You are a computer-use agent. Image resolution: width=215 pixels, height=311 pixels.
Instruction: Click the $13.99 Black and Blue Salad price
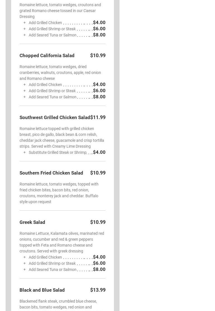(x=98, y=290)
